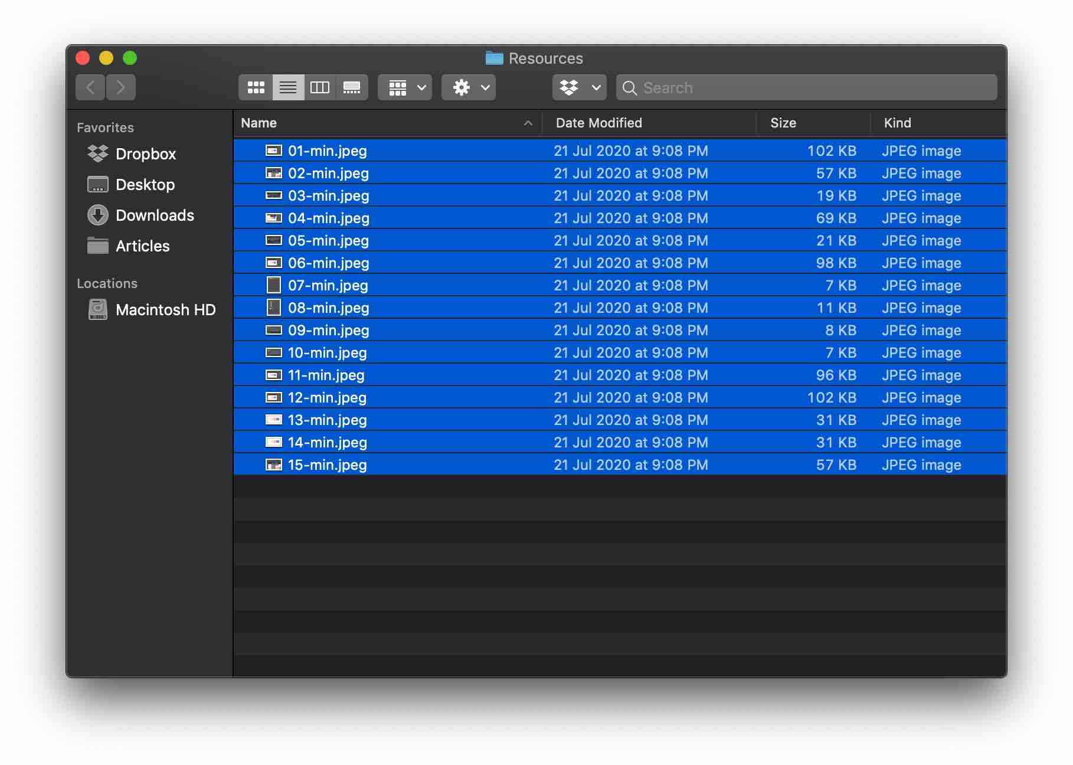The width and height of the screenshot is (1073, 765).
Task: Open the gear Action menu
Action: 469,87
